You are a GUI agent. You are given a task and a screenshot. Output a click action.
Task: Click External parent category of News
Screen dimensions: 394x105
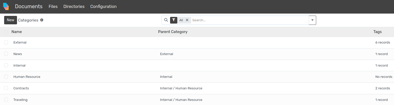166,54
